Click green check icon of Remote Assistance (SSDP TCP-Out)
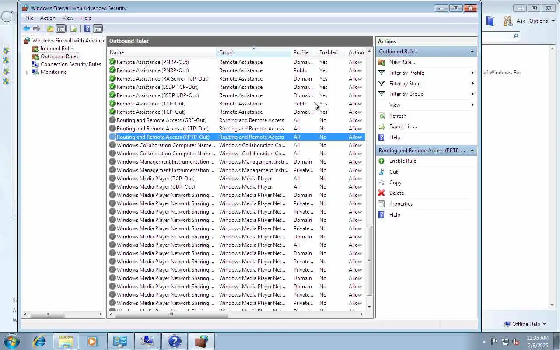Image resolution: width=560 pixels, height=350 pixels. point(112,87)
